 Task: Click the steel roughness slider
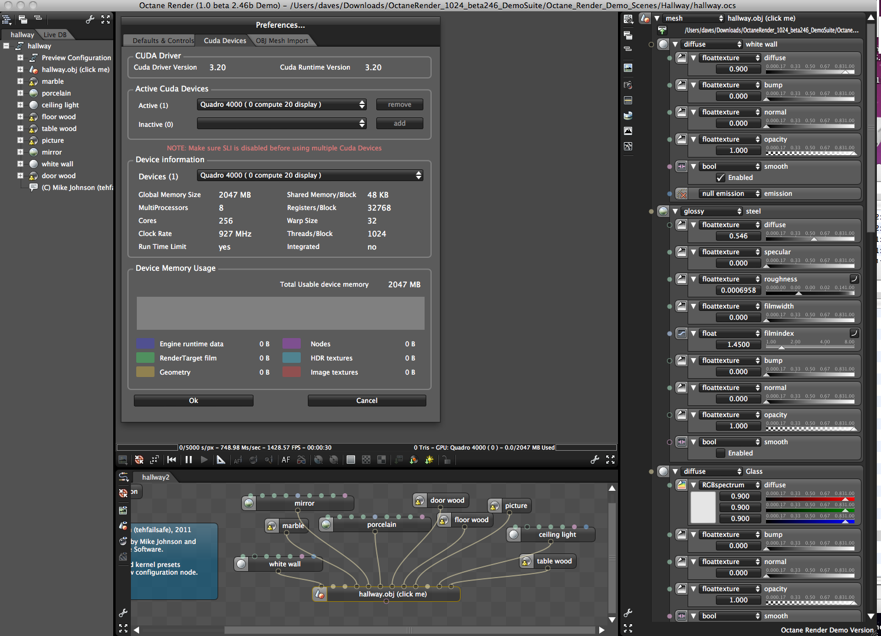[x=810, y=290]
